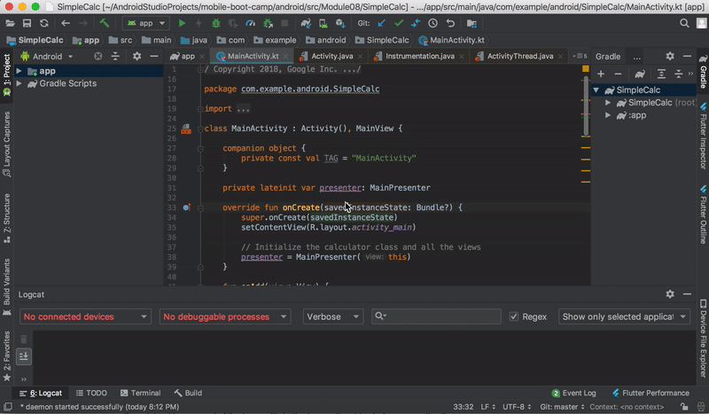Viewport: 709px width, 414px height.
Task: Click the editor vertical scrollbar
Action: pyautogui.click(x=586, y=106)
